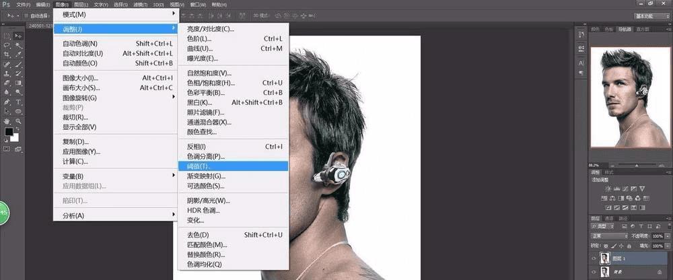The image size is (673, 280).
Task: Select the Move tool in toolbox
Action: click(x=18, y=36)
